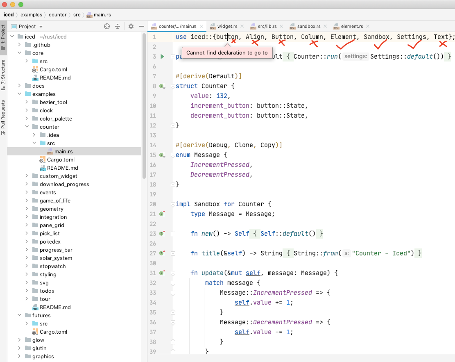Unfold the collapsed fn title body on line 27
Screen dimensions: 455x362
pos(173,253)
